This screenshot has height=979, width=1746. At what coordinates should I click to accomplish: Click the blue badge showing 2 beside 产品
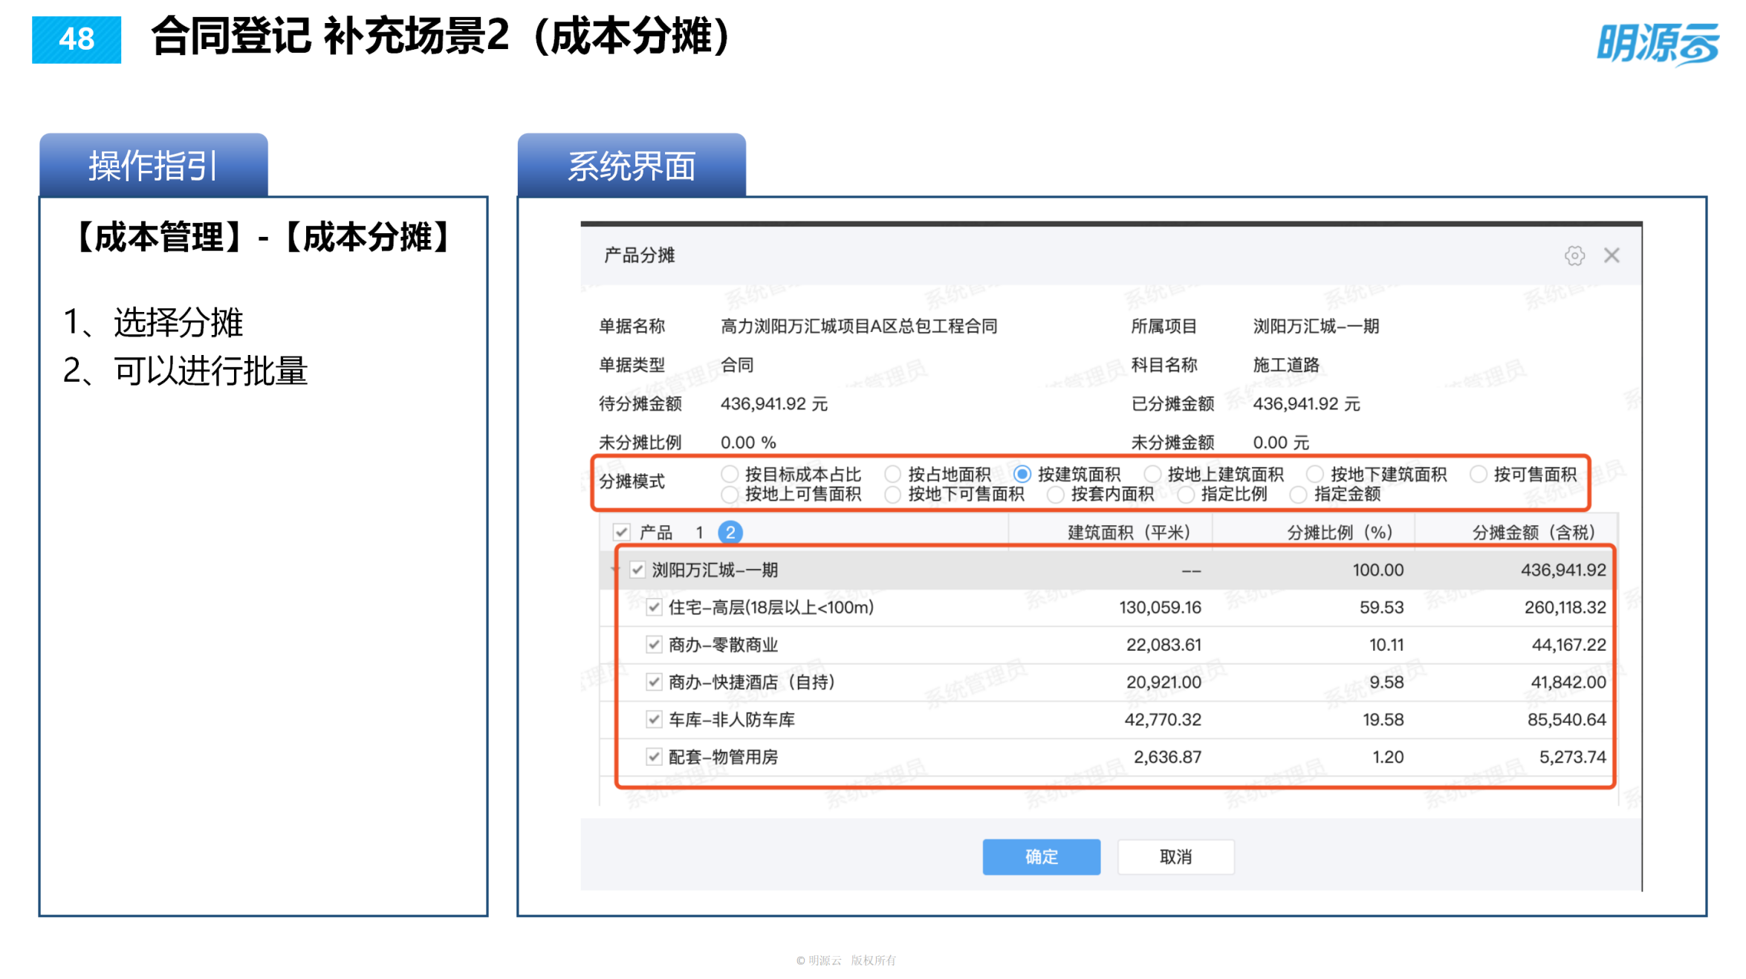click(732, 532)
